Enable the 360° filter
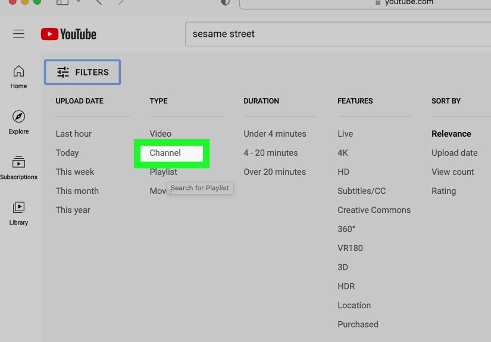The image size is (491, 342). point(346,229)
